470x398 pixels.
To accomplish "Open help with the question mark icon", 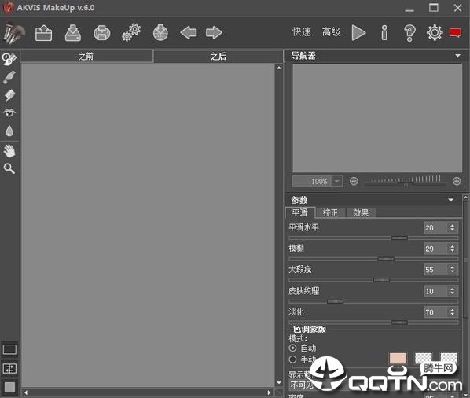I will [x=409, y=33].
